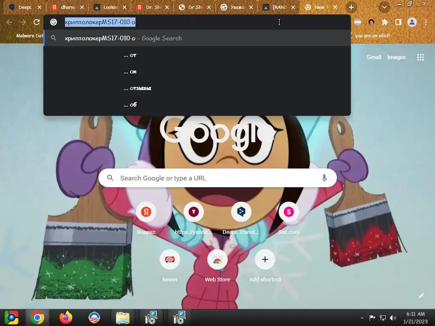Open Chrome three-dot menu
Image resolution: width=435 pixels, height=326 pixels.
click(x=426, y=22)
